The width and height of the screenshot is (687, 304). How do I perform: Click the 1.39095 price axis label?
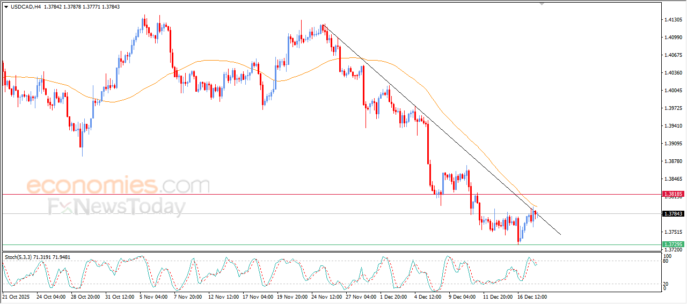pyautogui.click(x=673, y=144)
